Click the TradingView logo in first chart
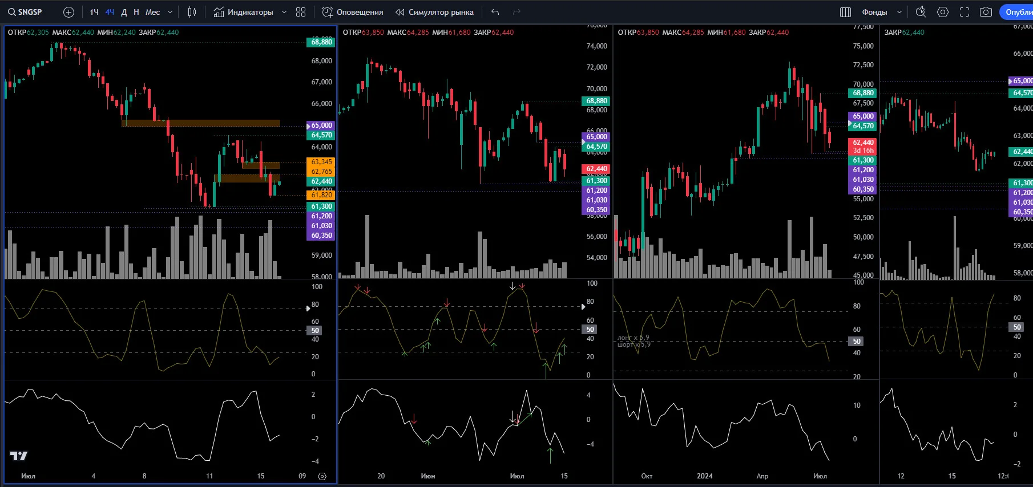 click(x=19, y=456)
